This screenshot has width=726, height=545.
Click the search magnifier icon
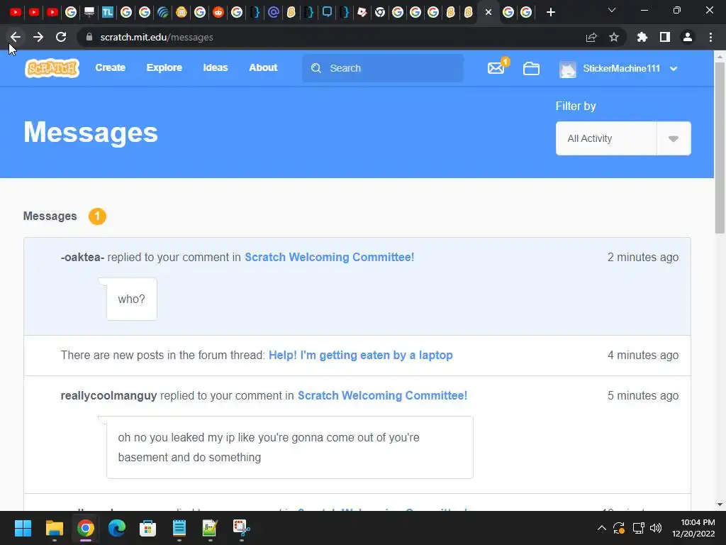click(316, 68)
